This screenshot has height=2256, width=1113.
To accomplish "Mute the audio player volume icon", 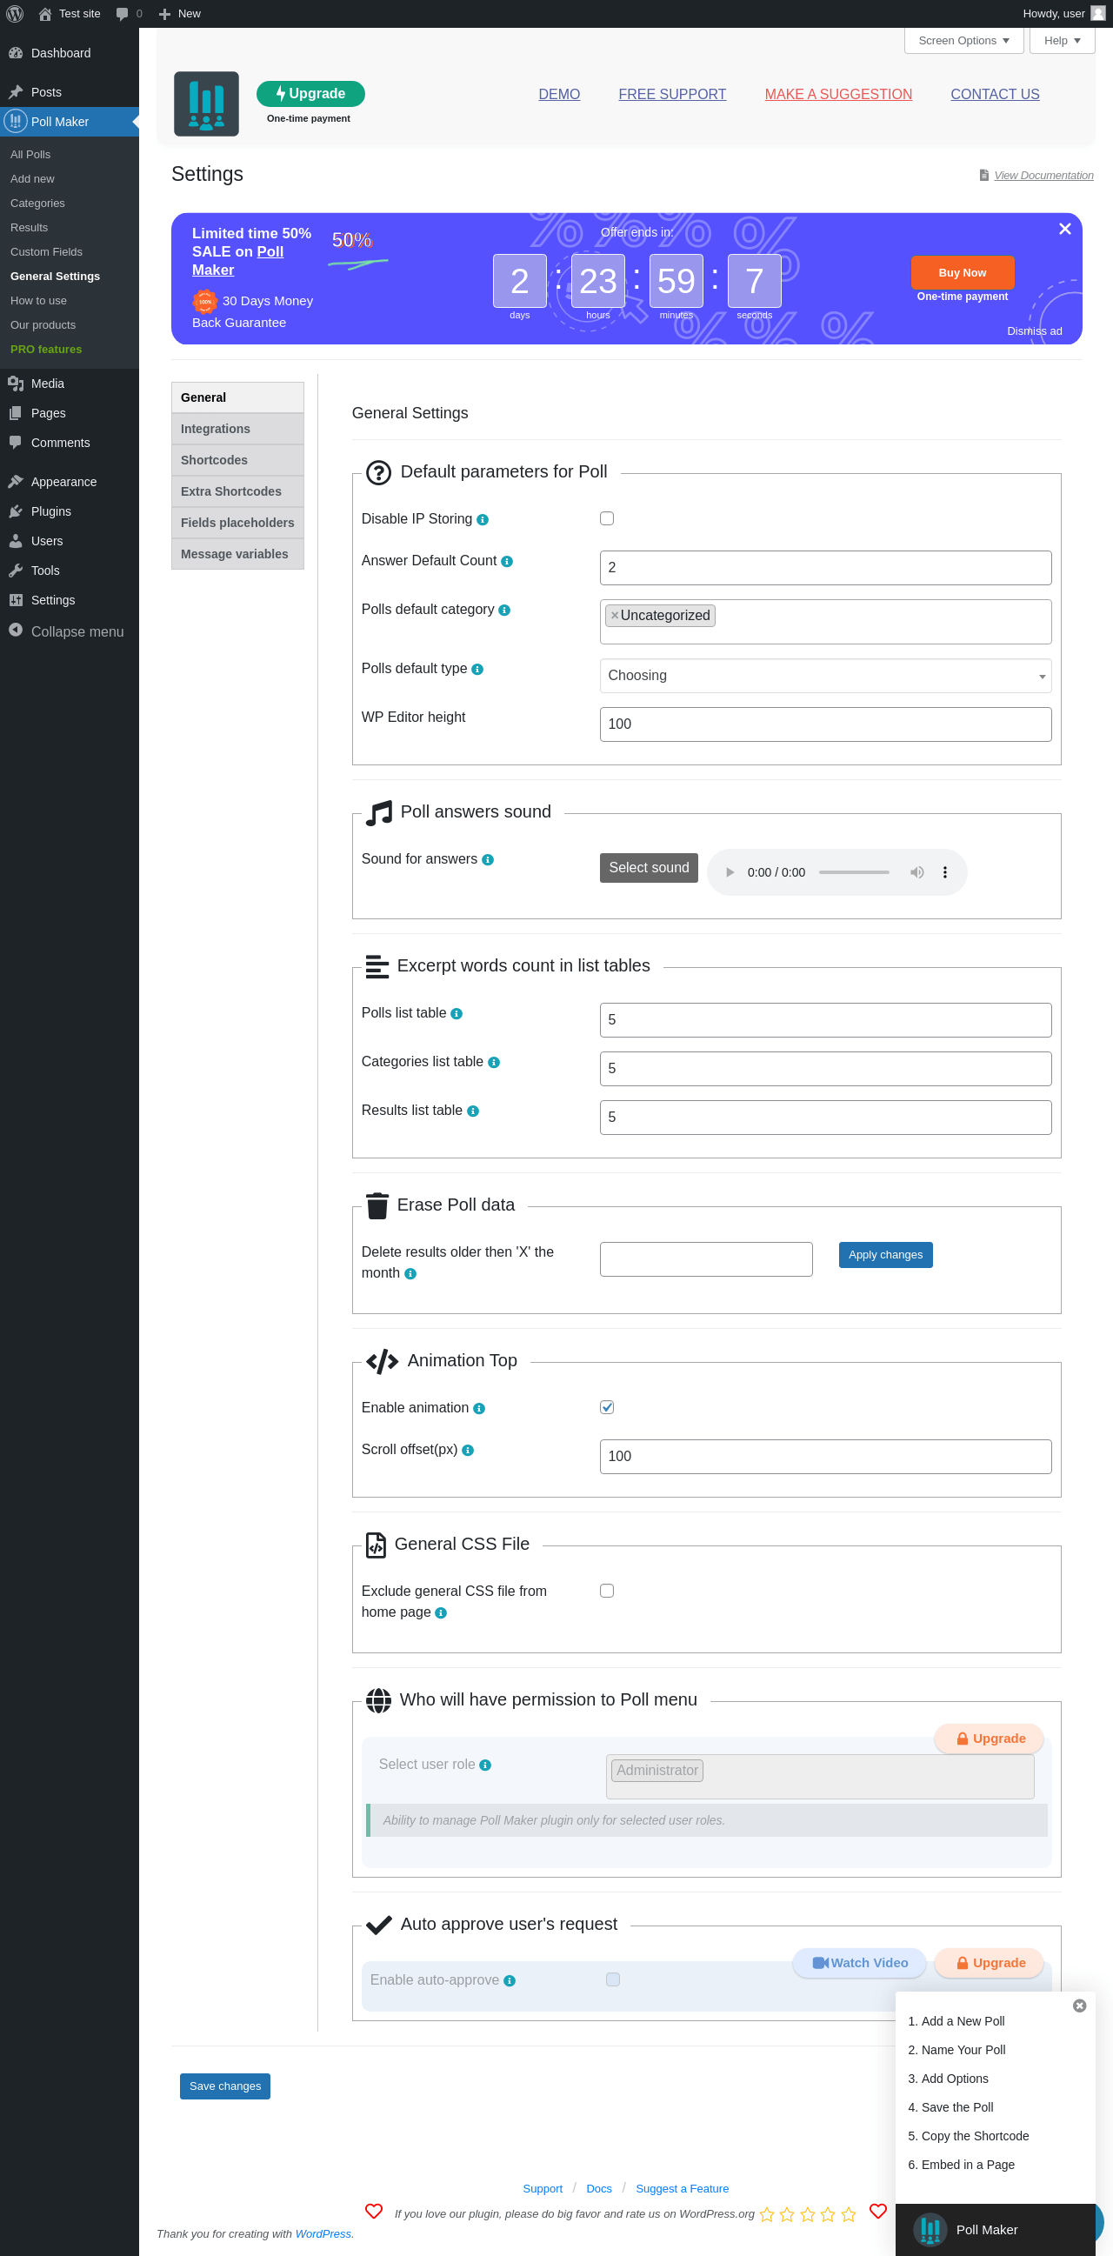I will click(x=916, y=872).
